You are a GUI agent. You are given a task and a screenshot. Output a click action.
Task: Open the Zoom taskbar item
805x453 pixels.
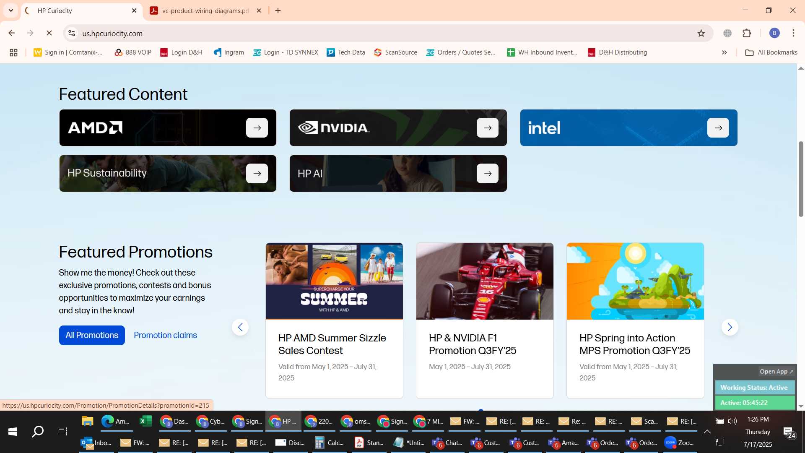coord(679,443)
